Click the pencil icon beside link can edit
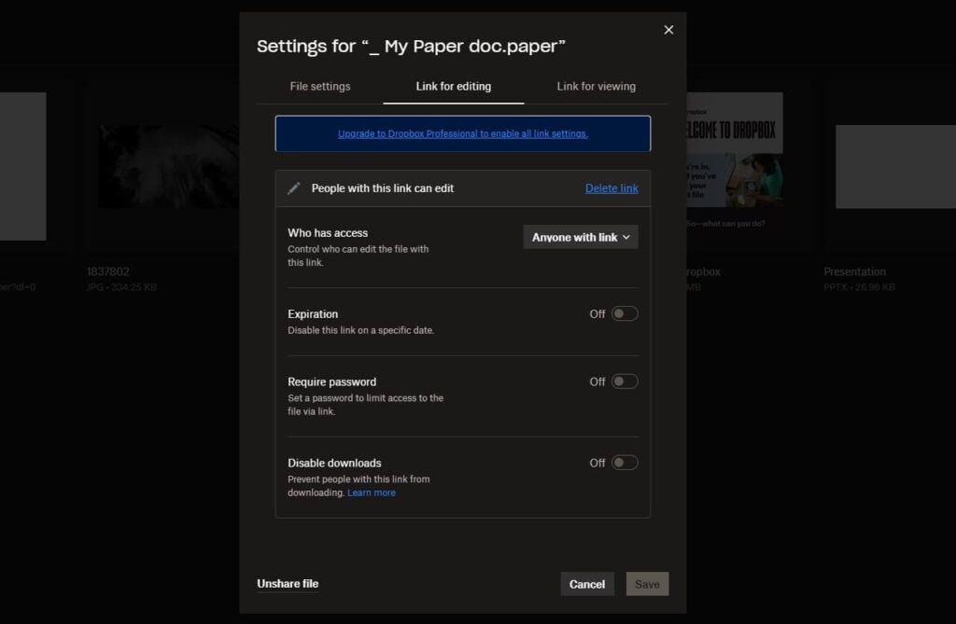 (x=294, y=188)
